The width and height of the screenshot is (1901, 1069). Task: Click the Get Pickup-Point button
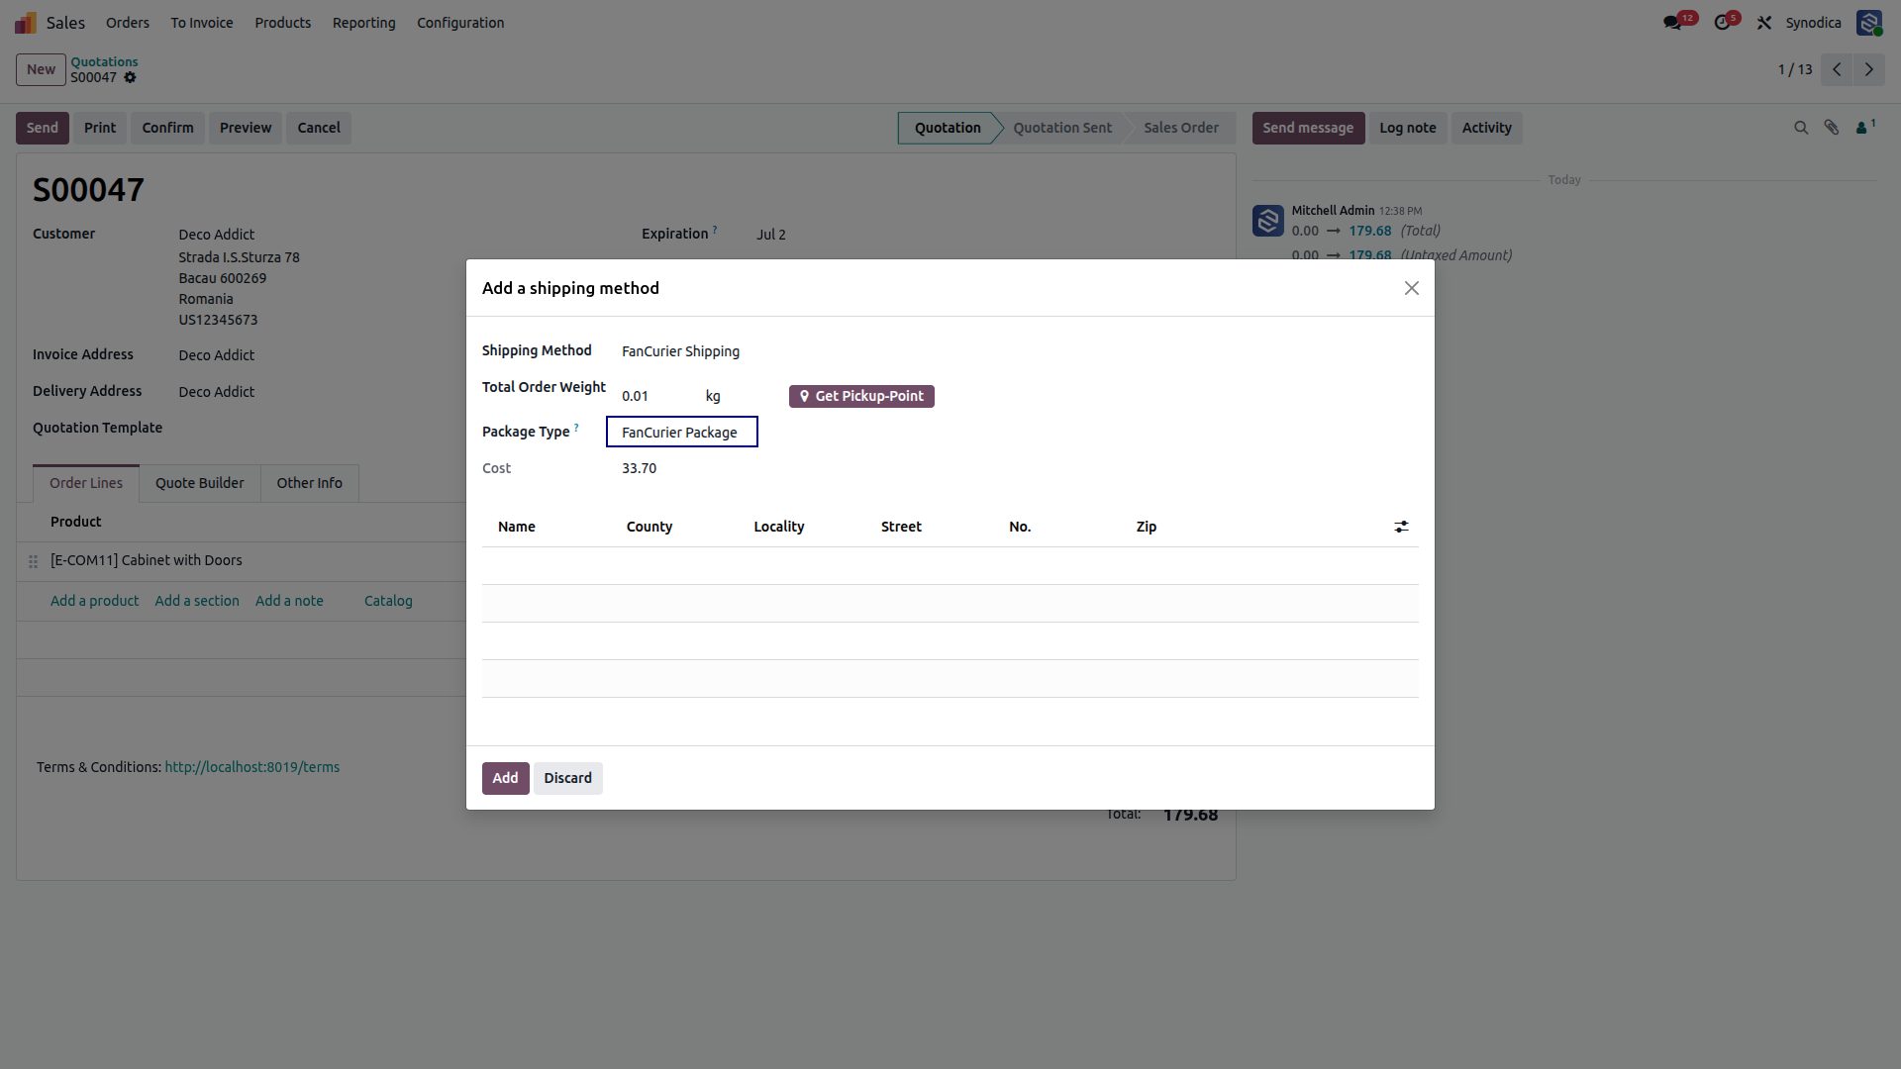[x=861, y=396]
